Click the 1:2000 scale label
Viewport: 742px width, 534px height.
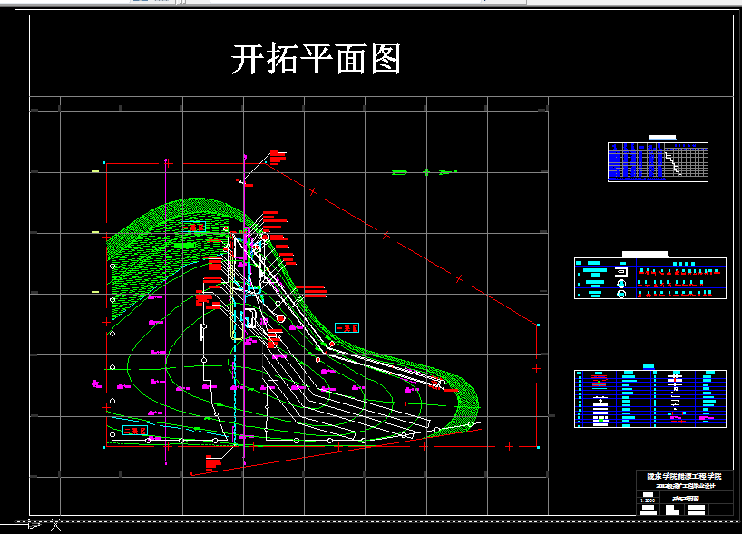(x=647, y=500)
